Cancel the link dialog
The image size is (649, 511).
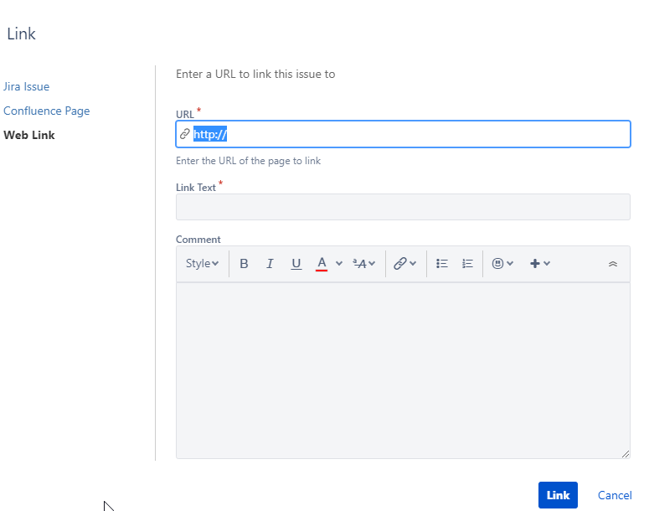coord(615,495)
